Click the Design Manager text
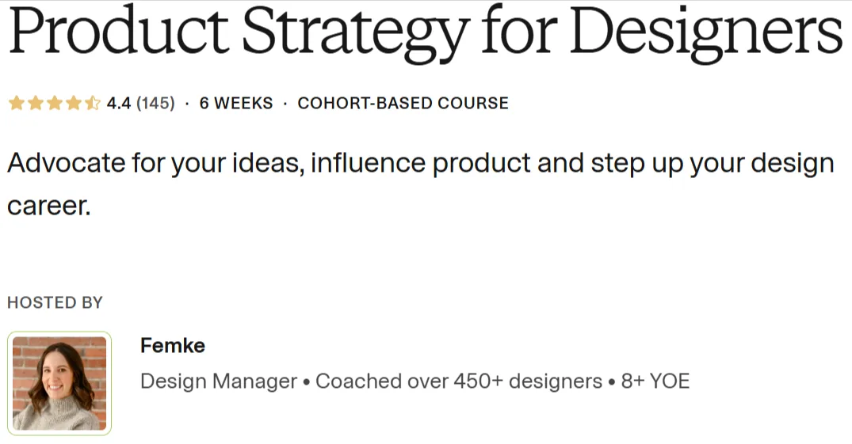 [x=219, y=381]
